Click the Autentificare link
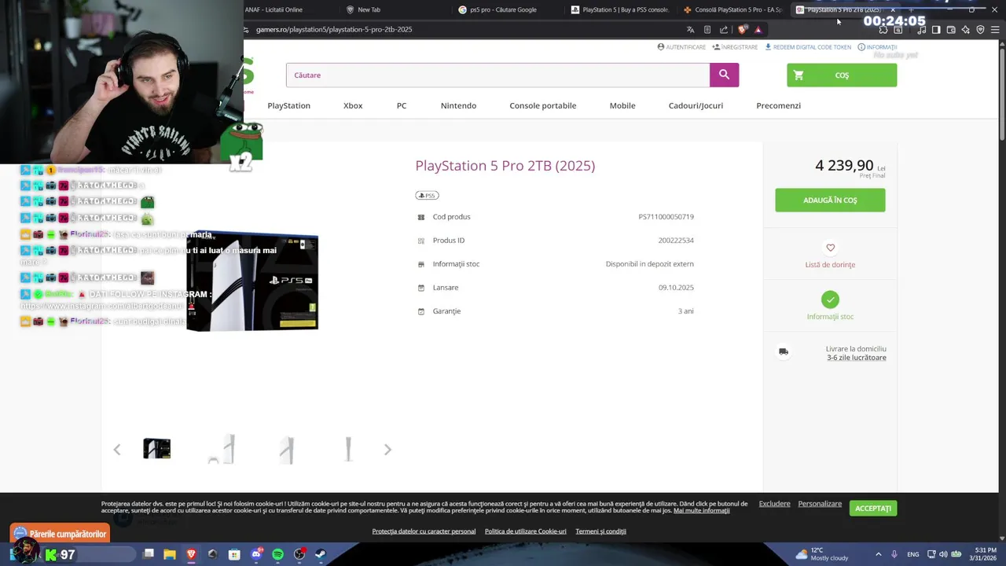The width and height of the screenshot is (1006, 566). pyautogui.click(x=681, y=47)
